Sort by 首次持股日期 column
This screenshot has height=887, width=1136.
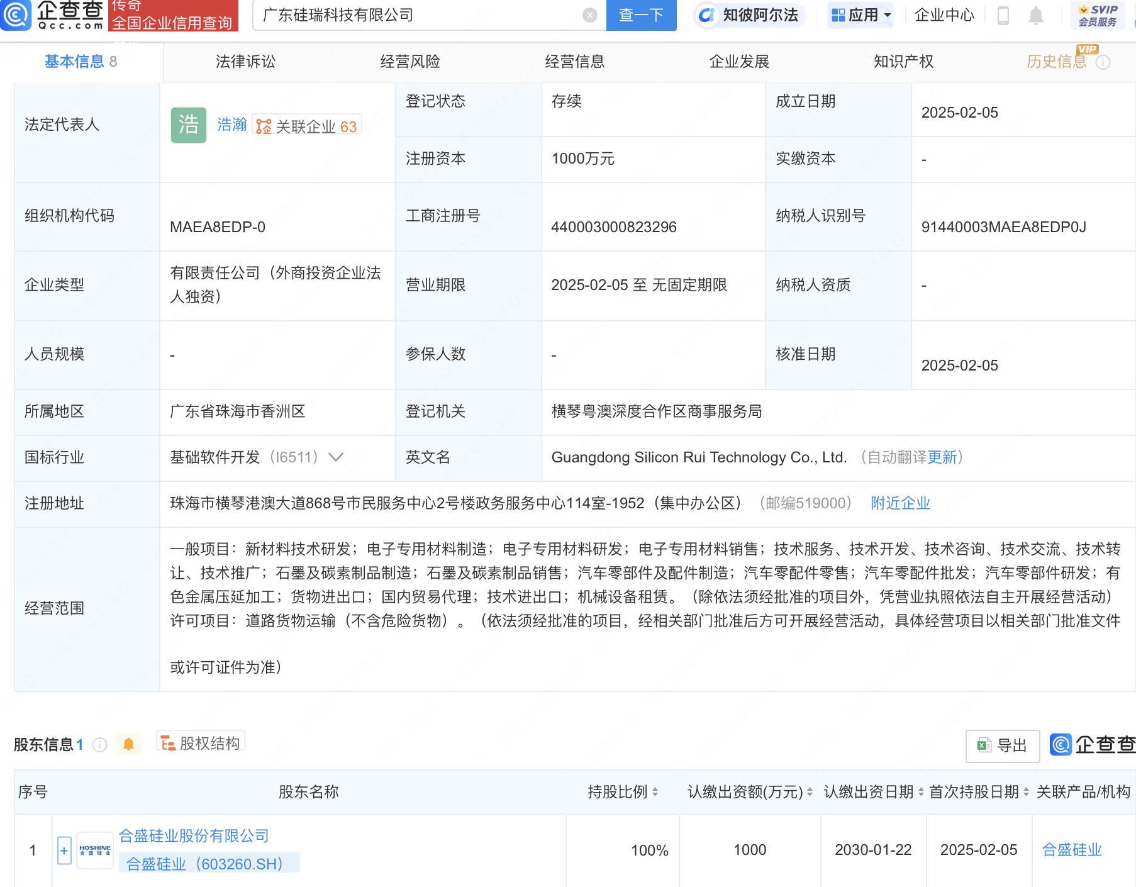(x=1026, y=792)
